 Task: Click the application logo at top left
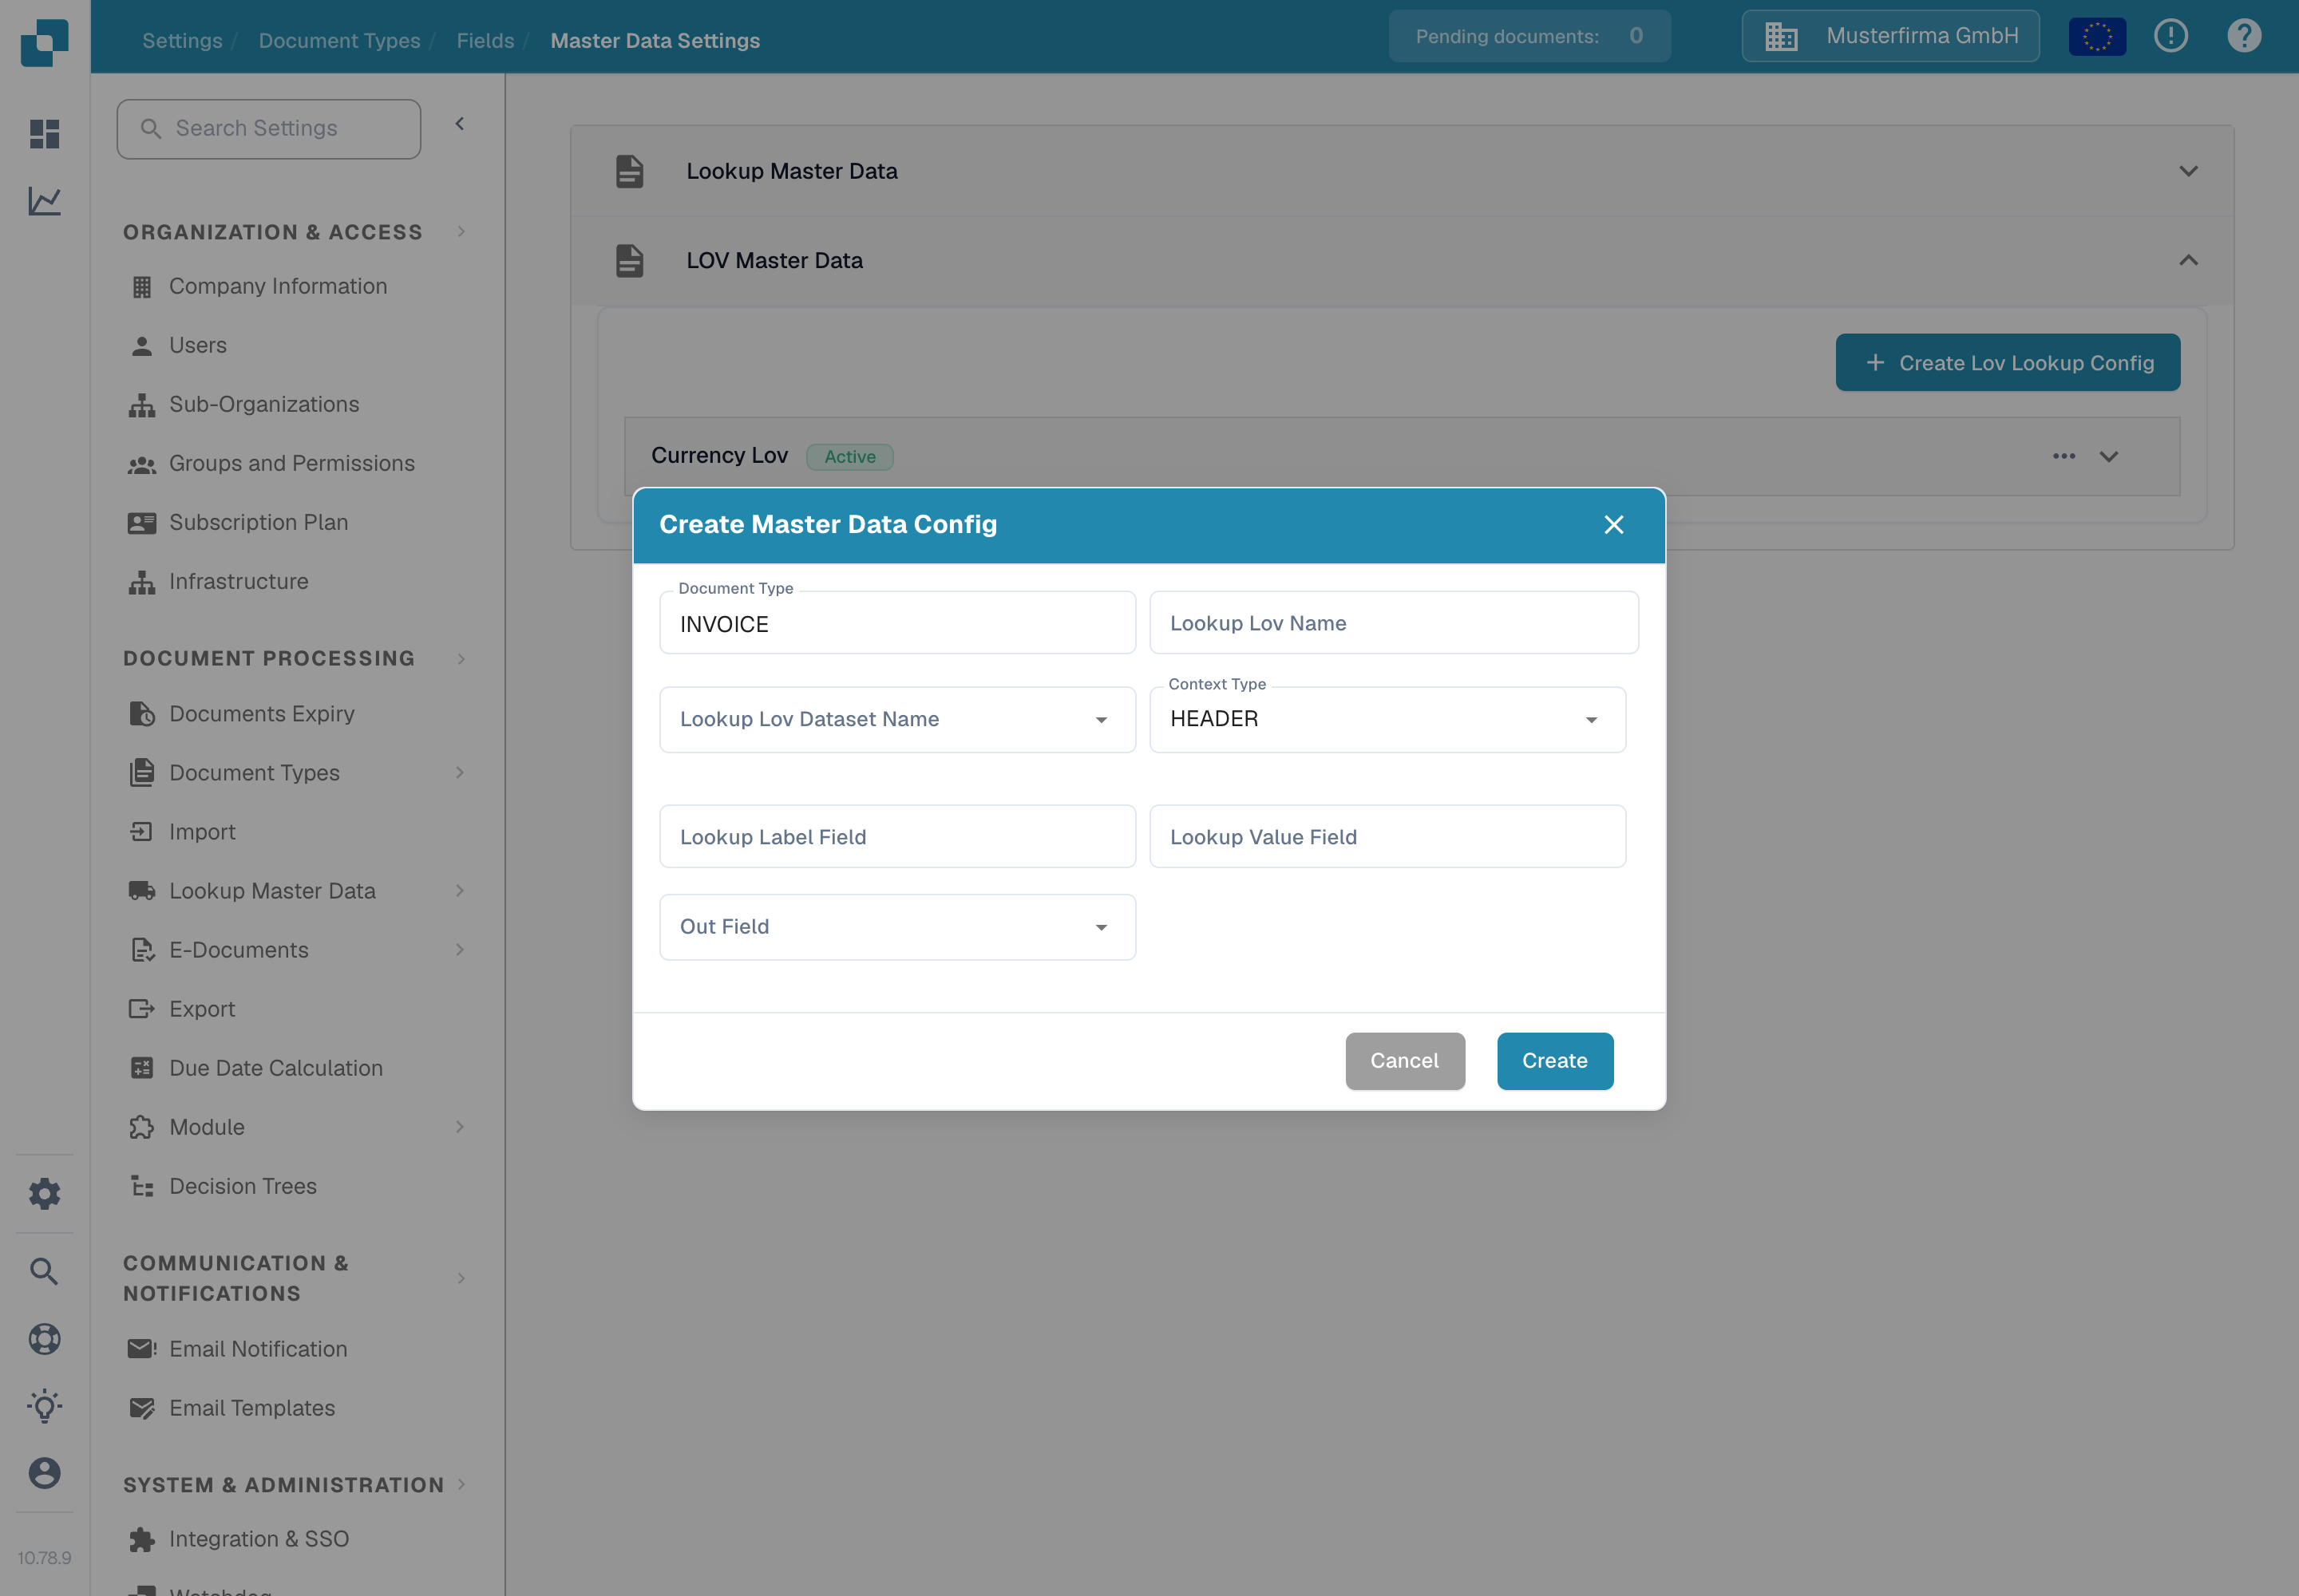coord(44,42)
